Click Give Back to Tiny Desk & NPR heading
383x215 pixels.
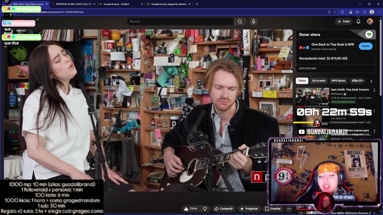click(333, 44)
